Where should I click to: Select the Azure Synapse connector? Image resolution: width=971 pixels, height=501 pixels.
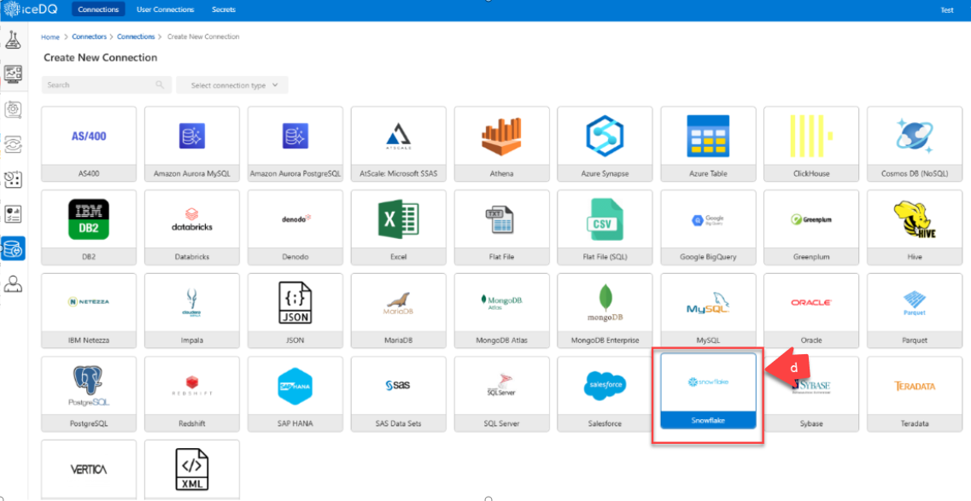[605, 143]
